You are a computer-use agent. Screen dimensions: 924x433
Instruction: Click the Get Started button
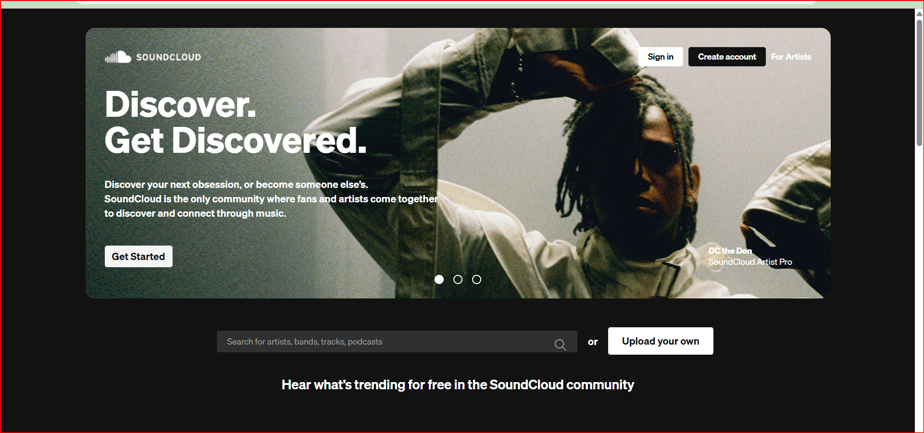tap(138, 257)
